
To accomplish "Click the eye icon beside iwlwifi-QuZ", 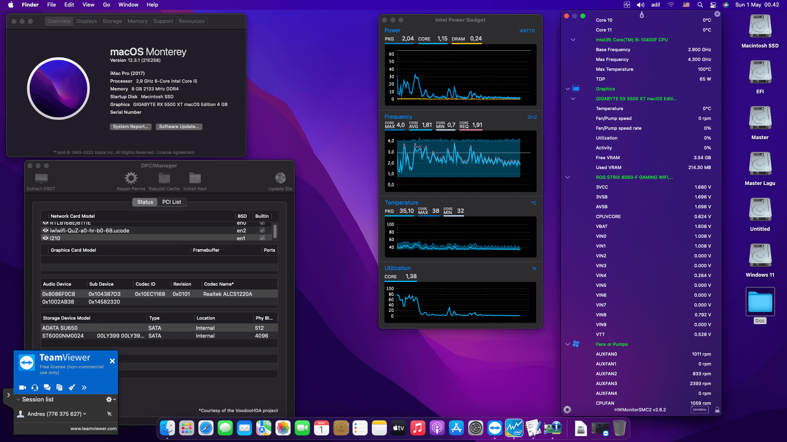I will (45, 230).
